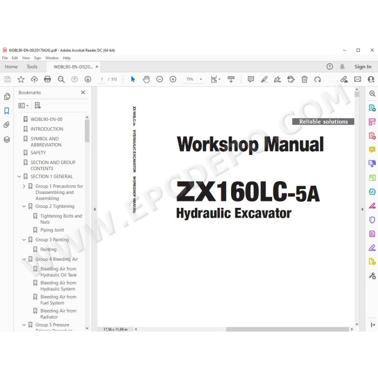The width and height of the screenshot is (378, 378).
Task: Collapse the left navigation pane arrow
Action: pyautogui.click(x=94, y=210)
